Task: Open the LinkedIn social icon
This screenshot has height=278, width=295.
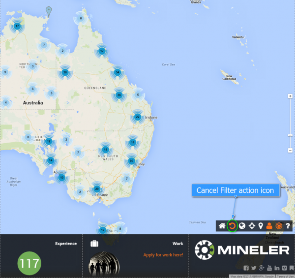Action: pyautogui.click(x=277, y=268)
